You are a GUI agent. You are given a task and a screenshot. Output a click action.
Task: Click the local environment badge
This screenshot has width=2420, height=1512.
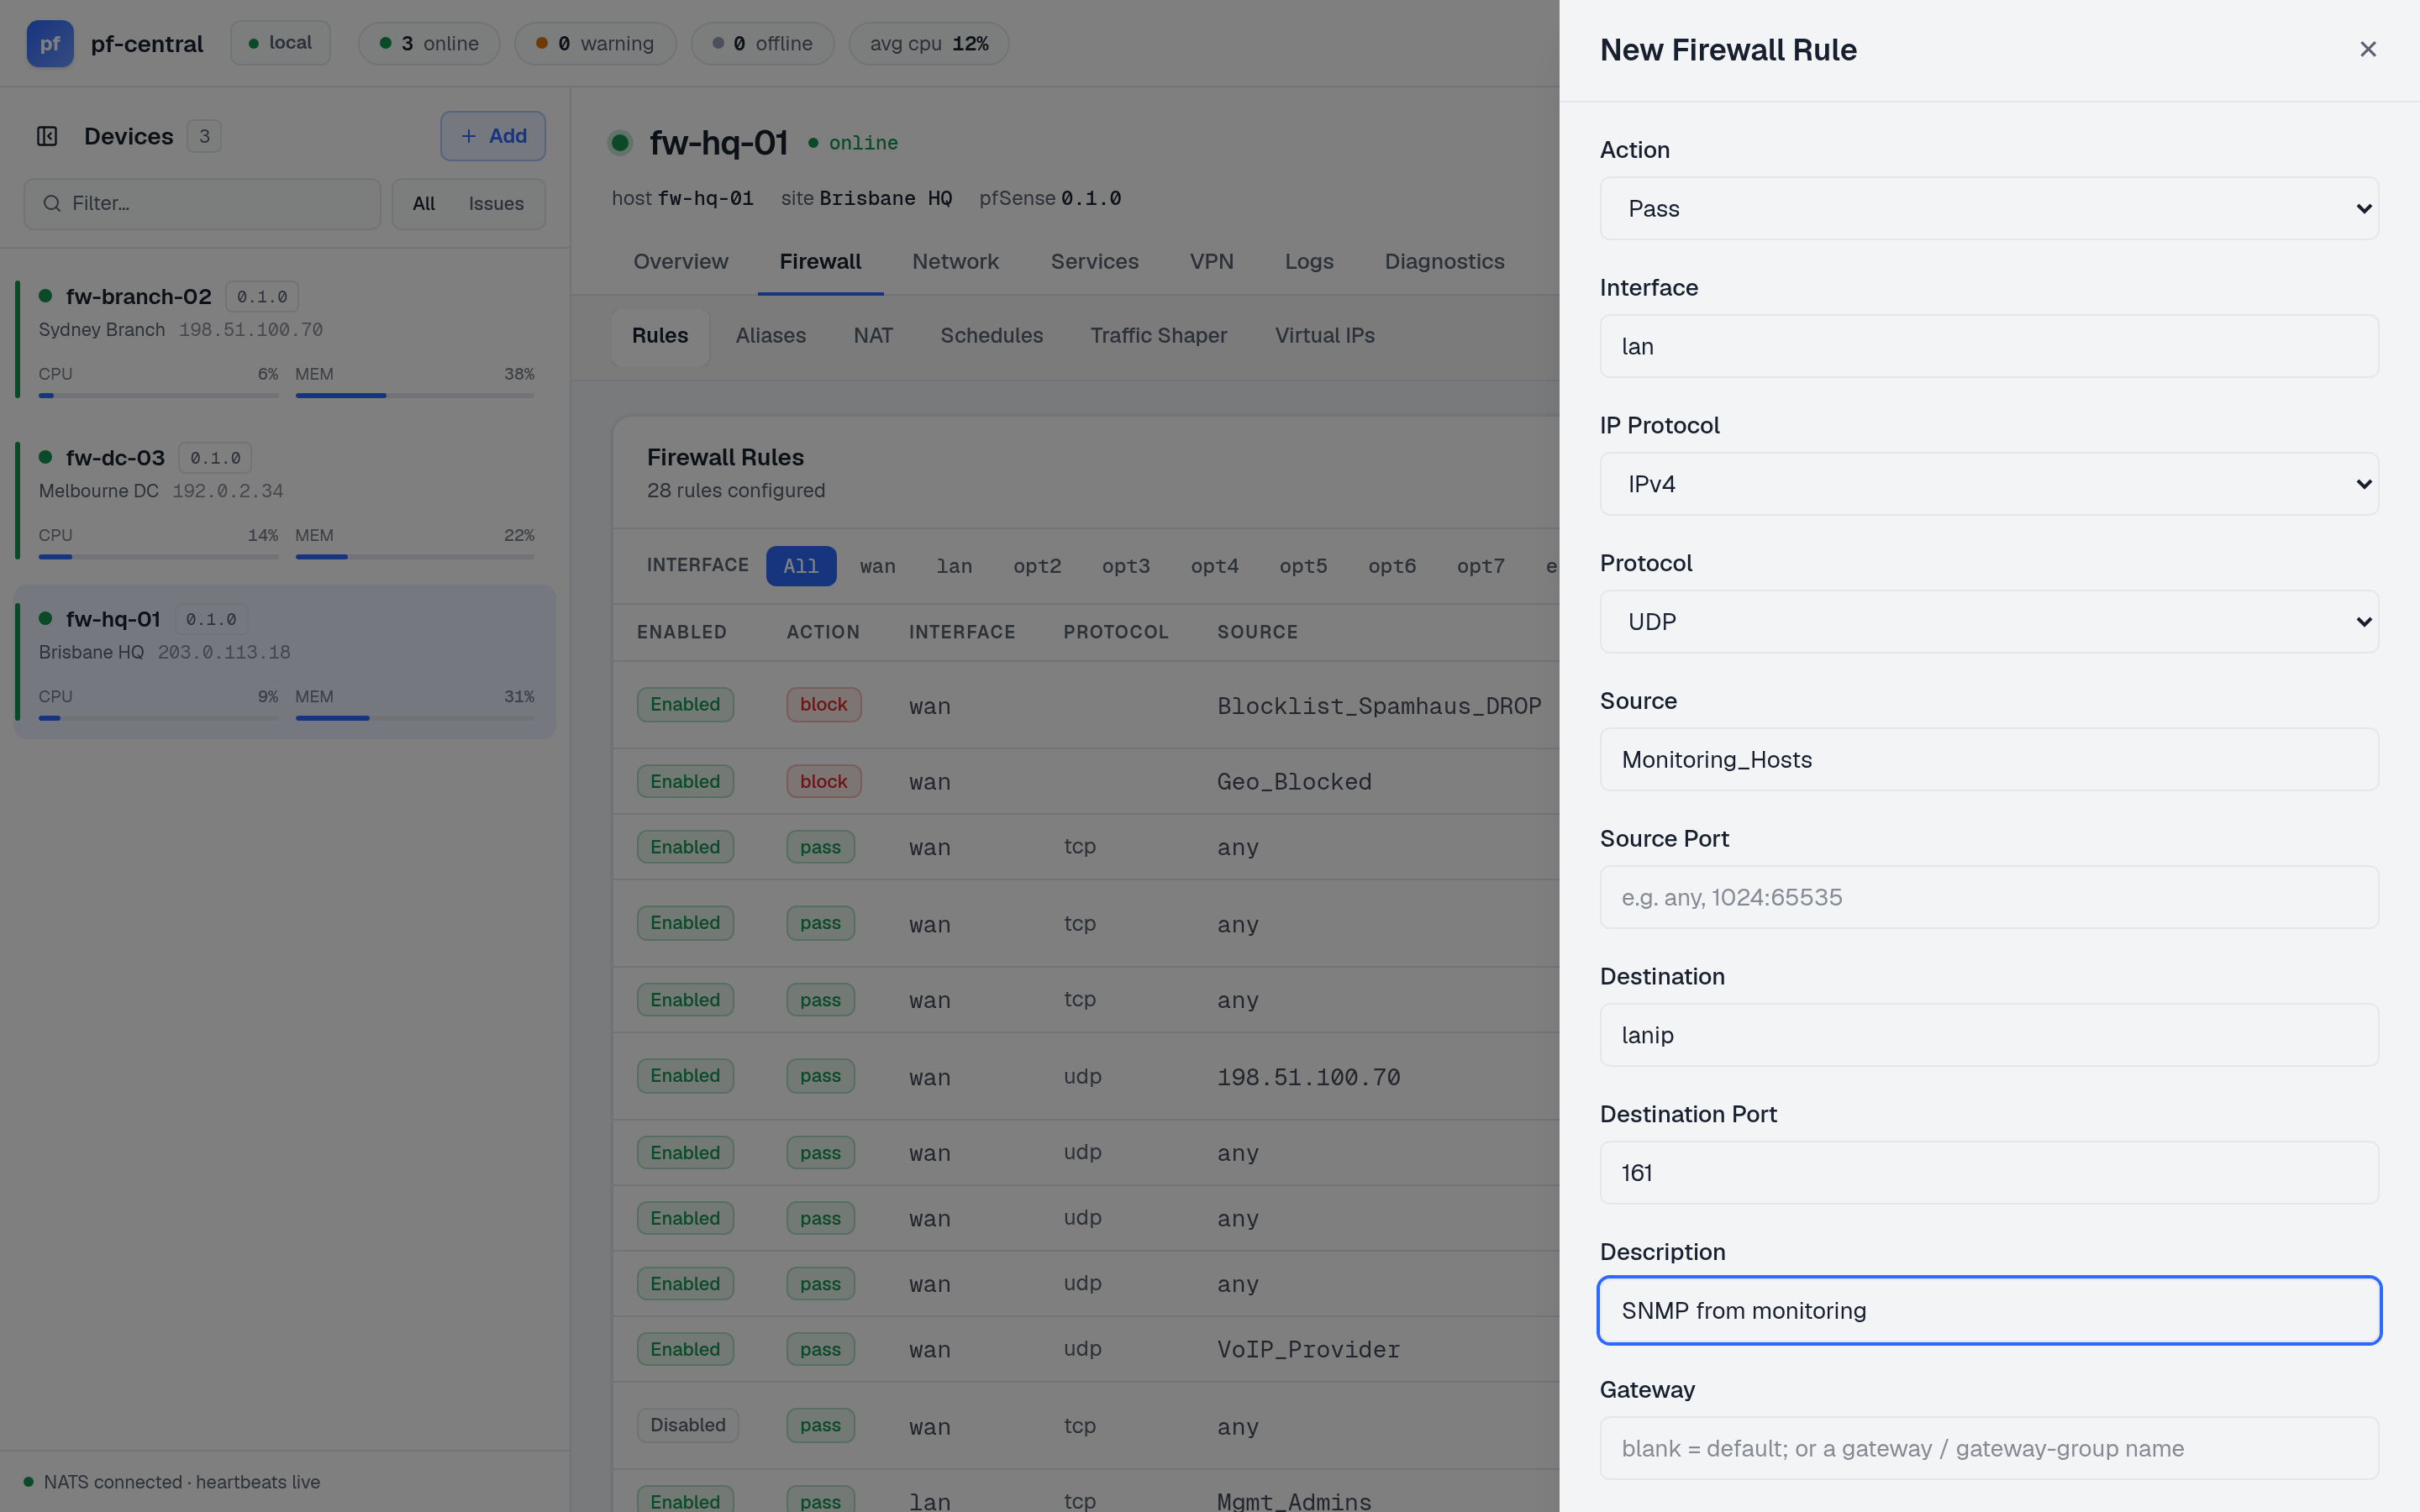pyautogui.click(x=280, y=44)
